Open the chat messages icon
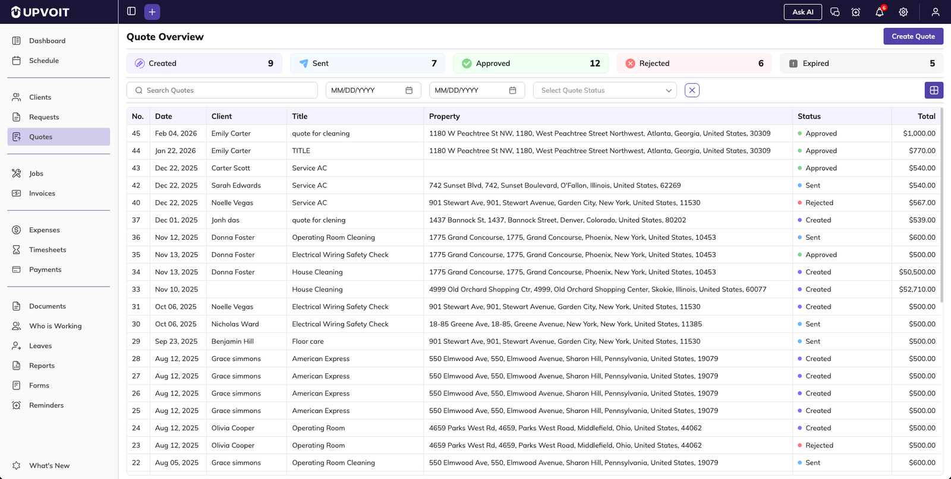The image size is (951, 479). [x=835, y=12]
